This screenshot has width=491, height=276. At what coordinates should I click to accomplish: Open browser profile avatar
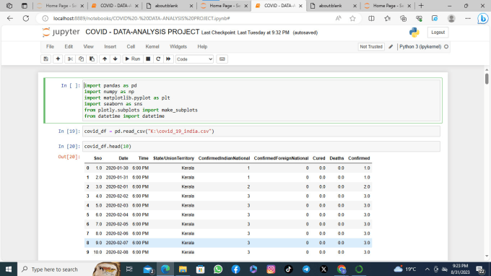click(x=451, y=19)
